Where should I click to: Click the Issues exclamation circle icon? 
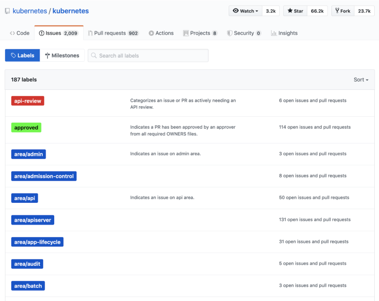[42, 33]
